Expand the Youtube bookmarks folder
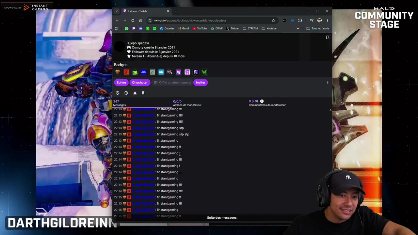The image size is (418, 235). [x=269, y=29]
